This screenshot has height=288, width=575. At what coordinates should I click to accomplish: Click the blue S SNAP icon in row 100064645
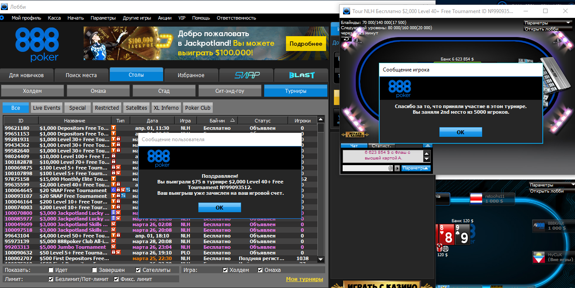coord(128,190)
